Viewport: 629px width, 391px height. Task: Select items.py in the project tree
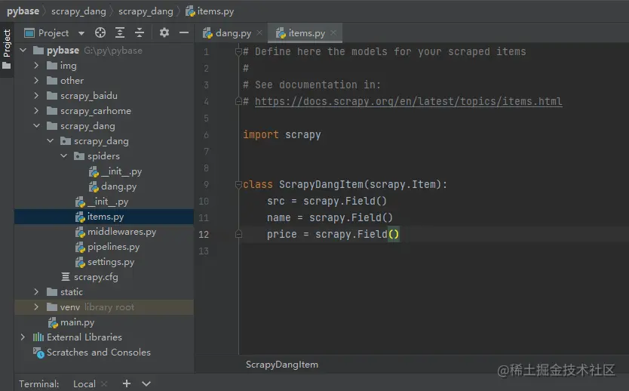(104, 217)
